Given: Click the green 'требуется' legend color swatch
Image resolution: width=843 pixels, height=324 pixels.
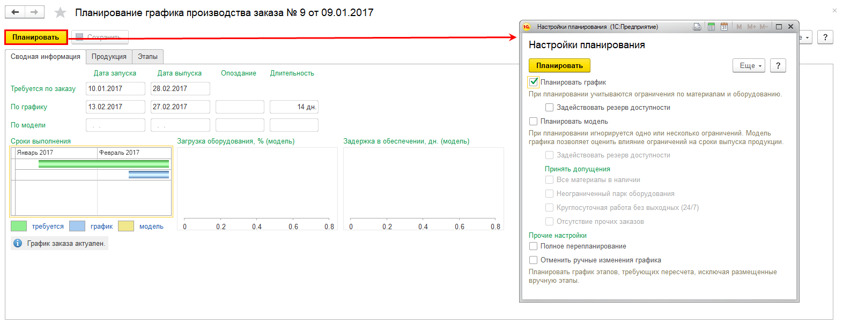Looking at the screenshot, I should coord(19,226).
